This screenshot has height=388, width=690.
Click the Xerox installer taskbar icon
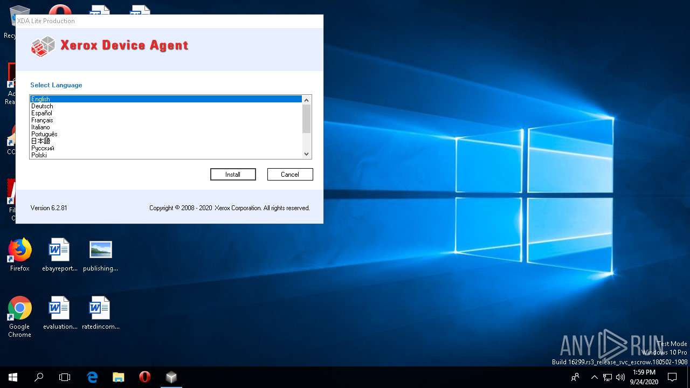(x=171, y=377)
